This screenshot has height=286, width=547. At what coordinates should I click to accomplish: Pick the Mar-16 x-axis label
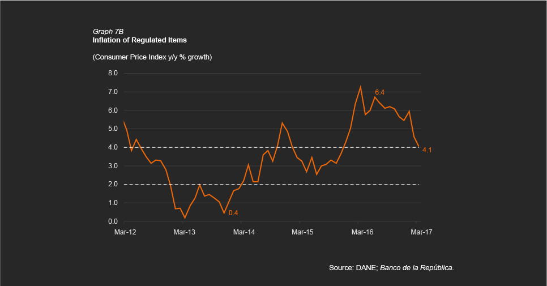point(362,232)
